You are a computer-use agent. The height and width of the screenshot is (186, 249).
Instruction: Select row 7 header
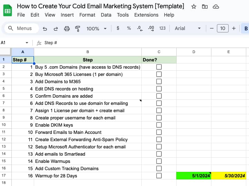(x=6, y=103)
